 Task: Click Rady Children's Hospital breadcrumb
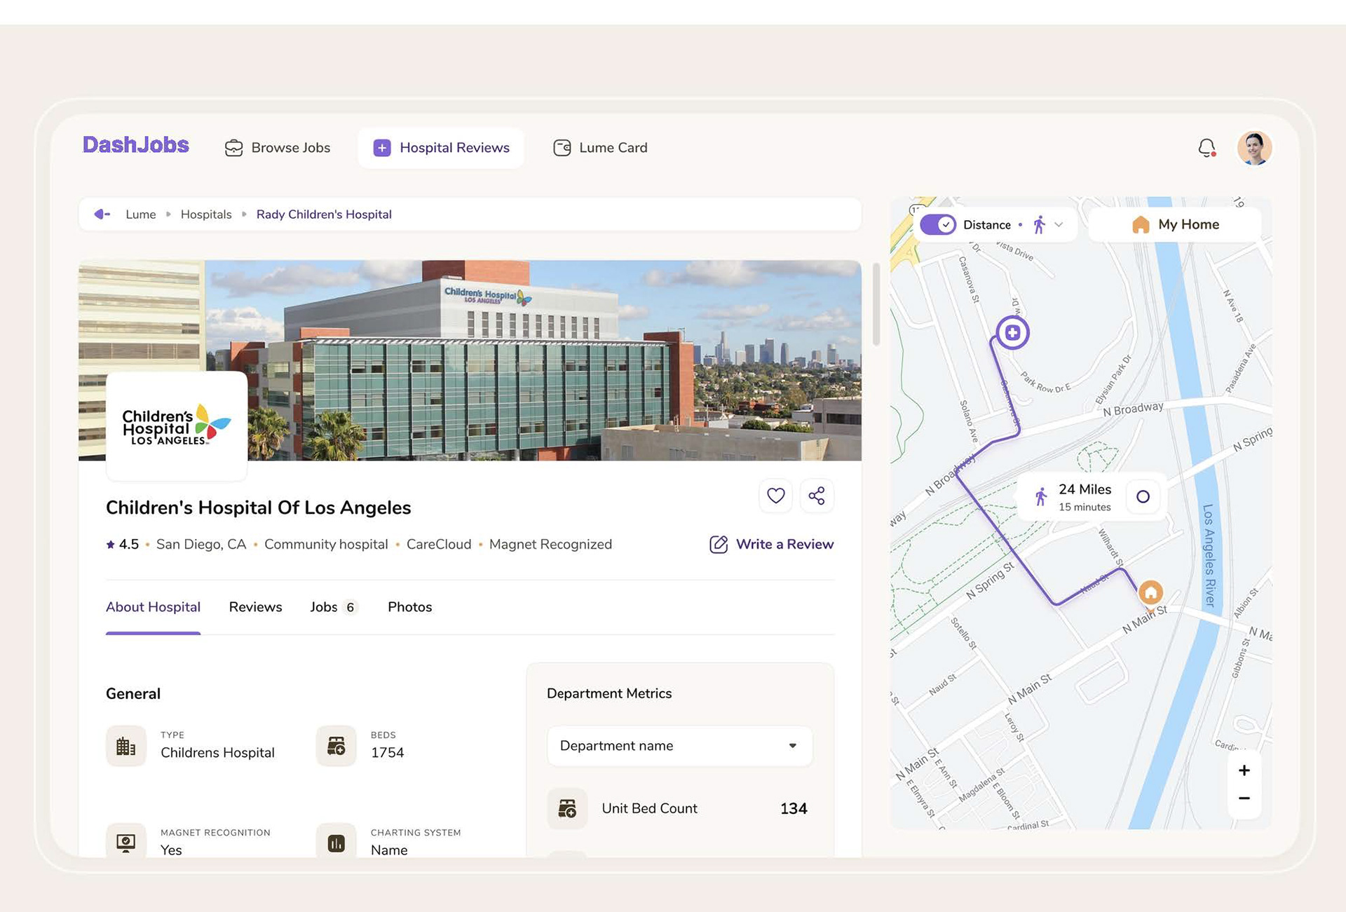tap(324, 215)
